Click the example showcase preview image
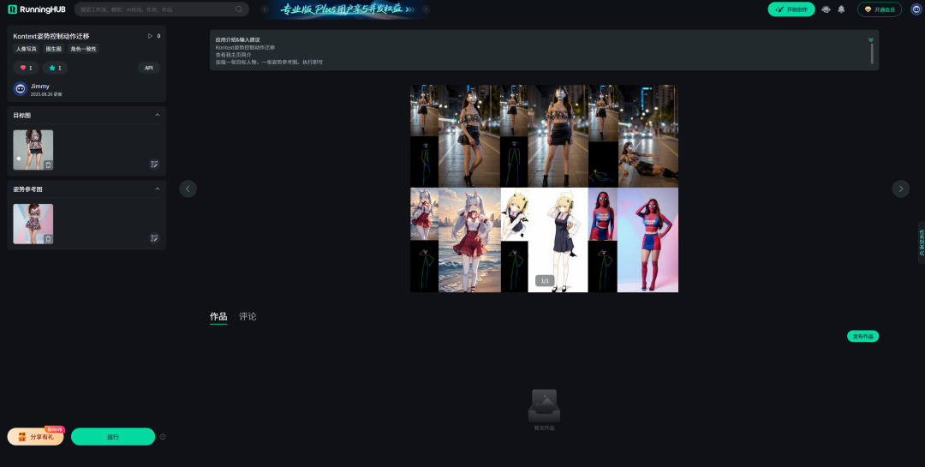925x467 pixels. [x=544, y=189]
